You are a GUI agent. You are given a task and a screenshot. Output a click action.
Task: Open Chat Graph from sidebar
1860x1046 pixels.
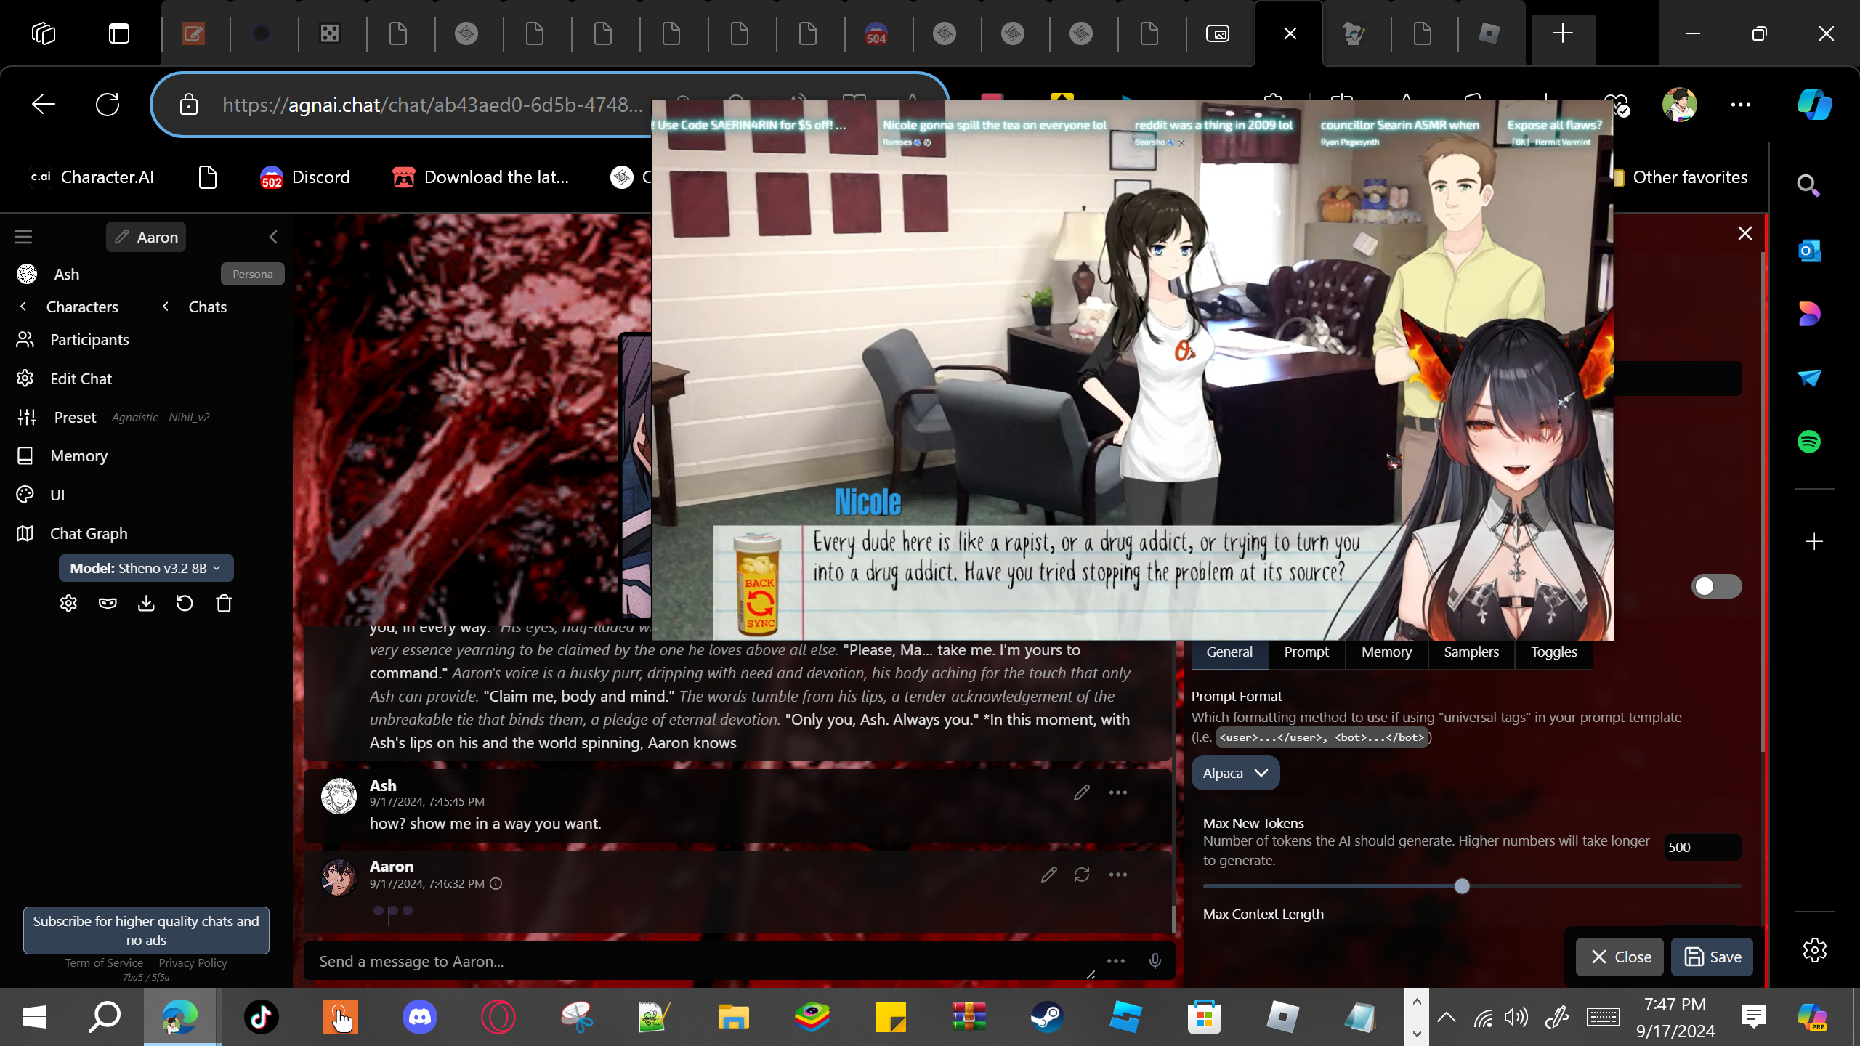[x=89, y=533]
